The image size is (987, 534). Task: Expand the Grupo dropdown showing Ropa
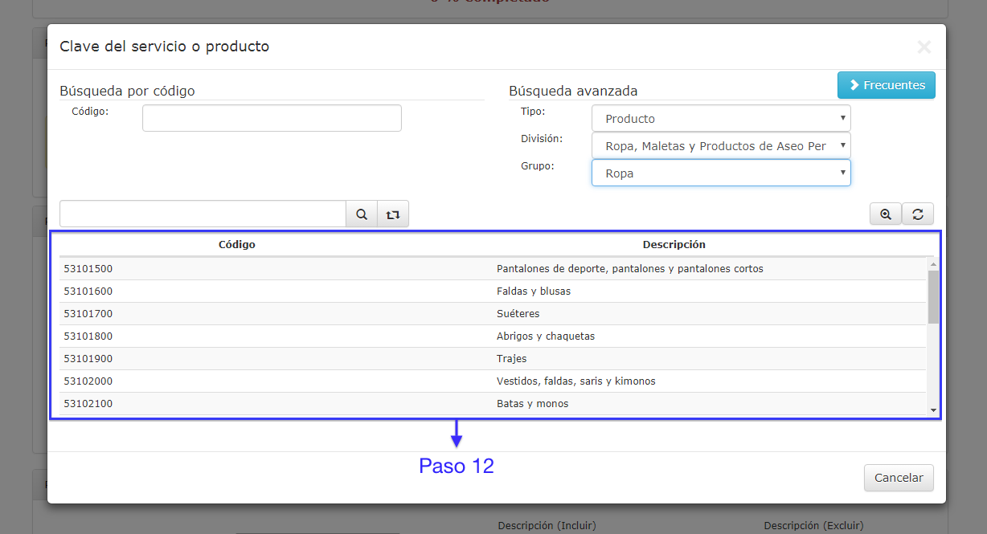tap(720, 173)
